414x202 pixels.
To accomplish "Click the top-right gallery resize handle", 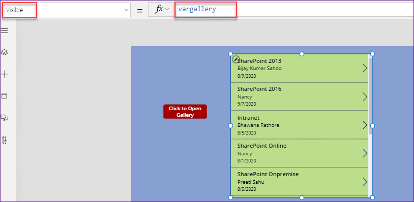I will point(372,54).
